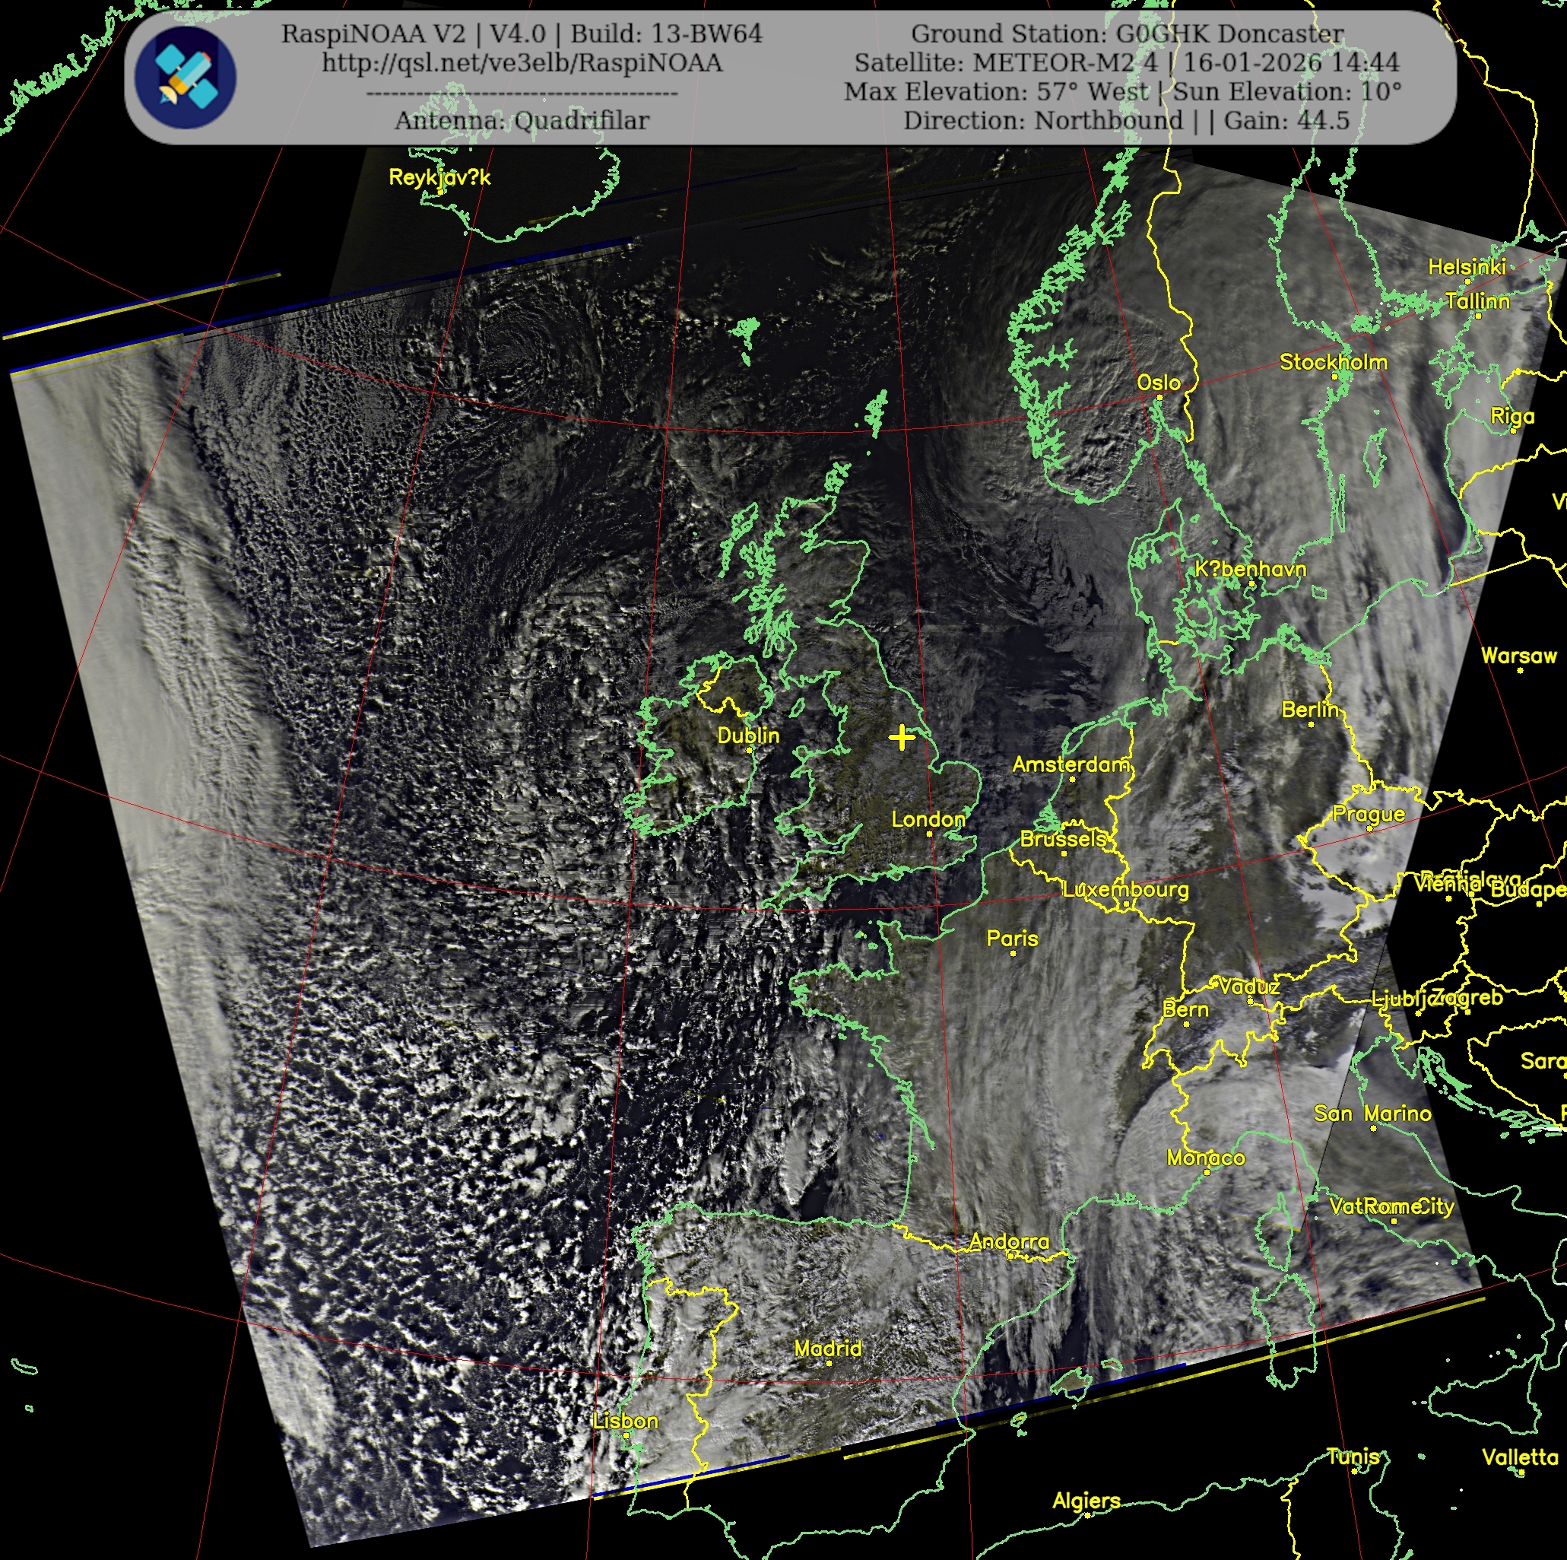The image size is (1567, 1560).
Task: Click the yellow ground station crosshair marker
Action: click(901, 738)
